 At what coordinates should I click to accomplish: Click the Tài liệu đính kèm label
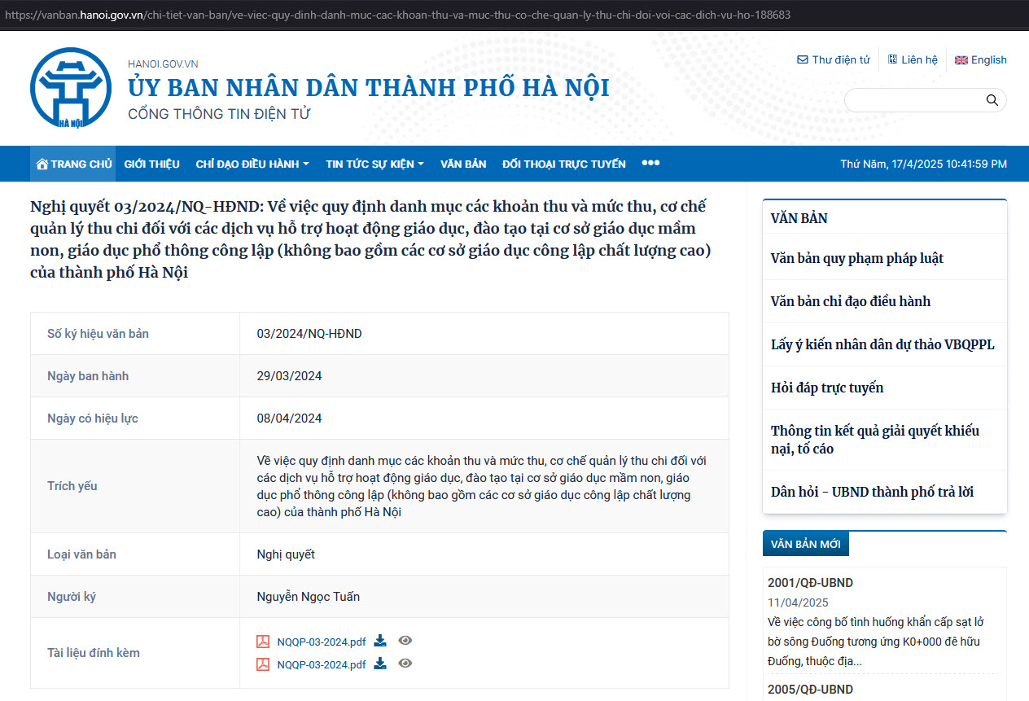coord(94,653)
